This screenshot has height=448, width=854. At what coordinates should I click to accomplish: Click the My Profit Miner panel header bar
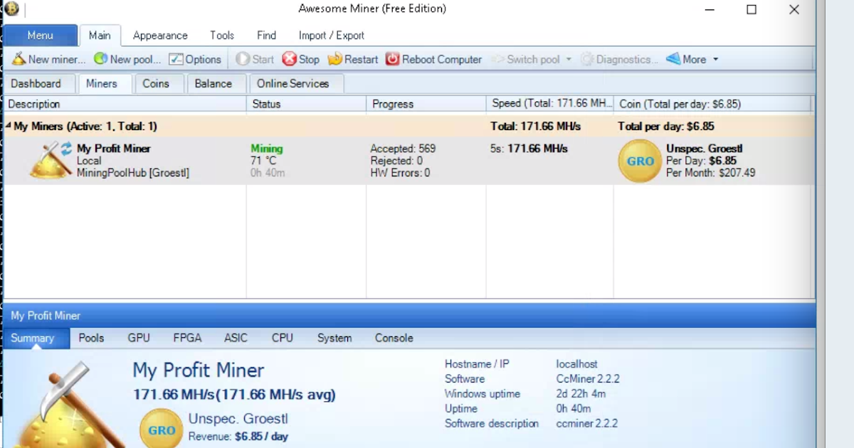pos(409,316)
